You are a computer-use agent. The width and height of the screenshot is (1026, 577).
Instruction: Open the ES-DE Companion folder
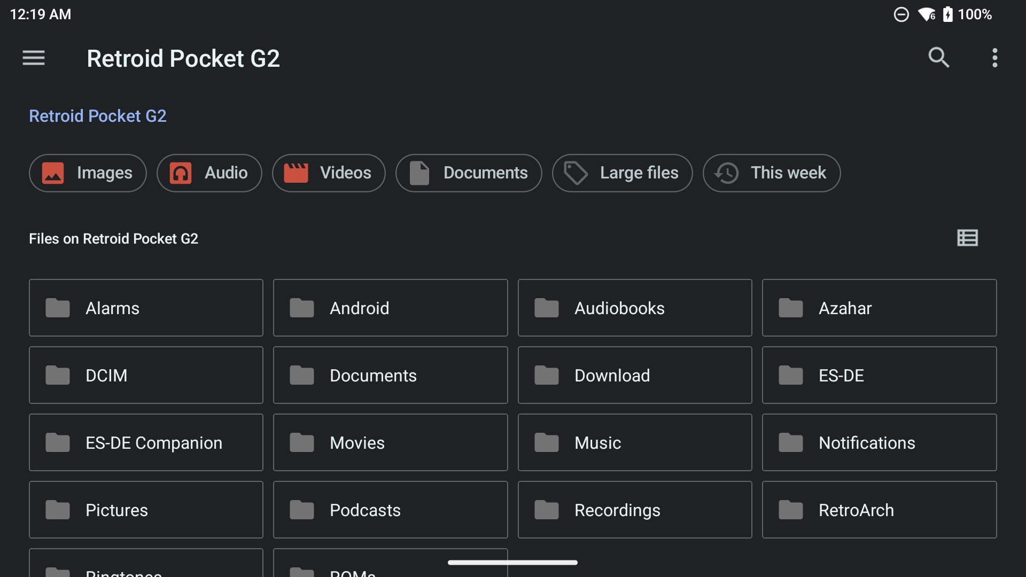[x=146, y=442]
